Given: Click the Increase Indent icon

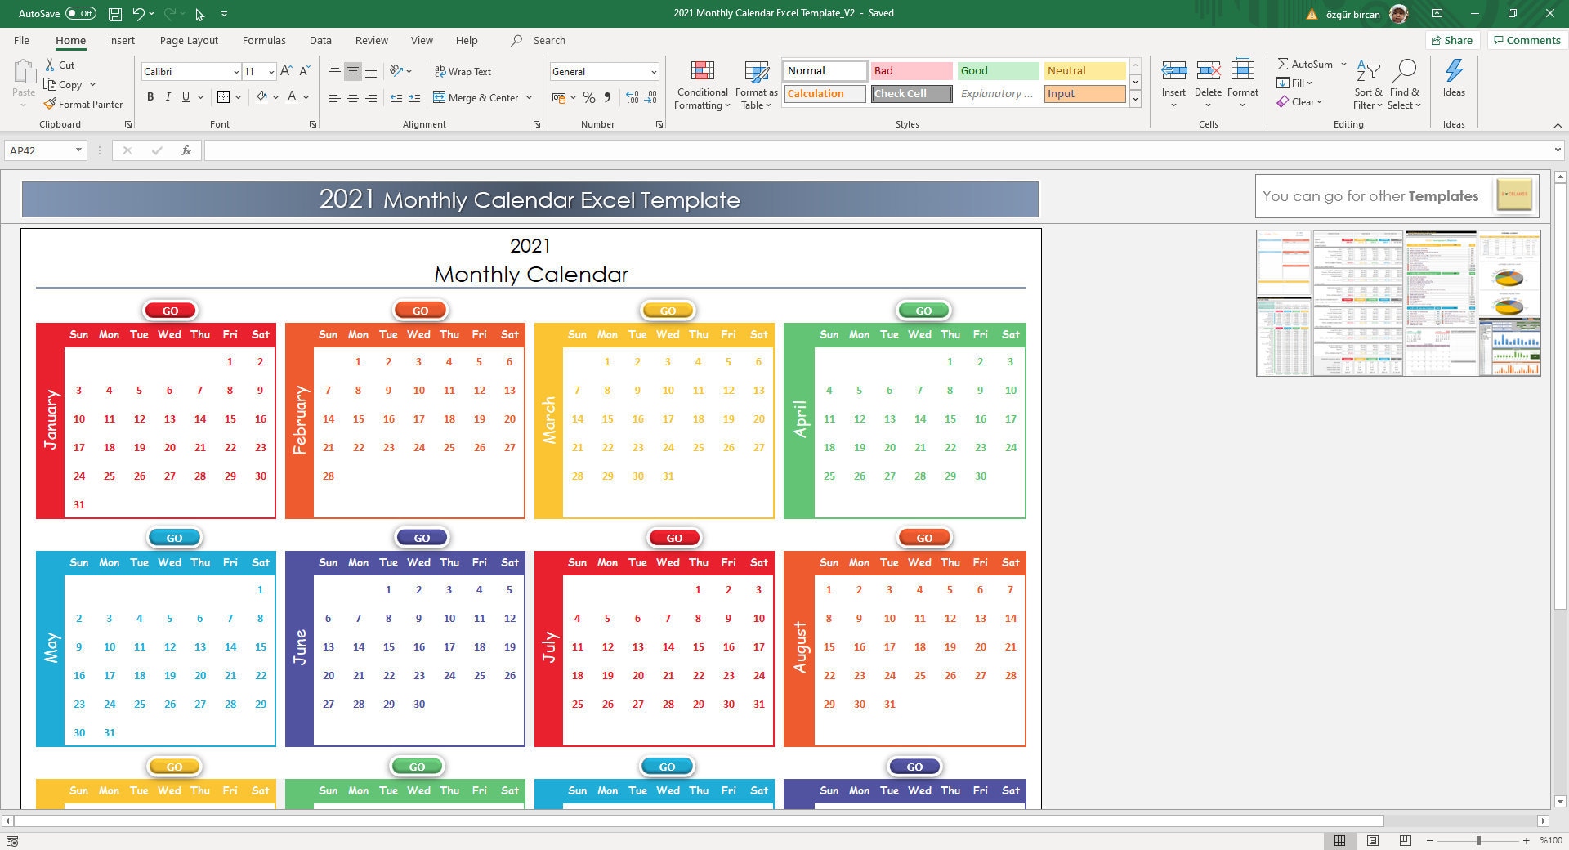Looking at the screenshot, I should [x=414, y=97].
